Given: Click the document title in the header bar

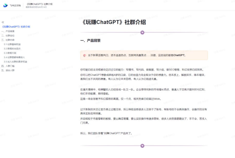Looking at the screenshot, I should pyautogui.click(x=39, y=4).
